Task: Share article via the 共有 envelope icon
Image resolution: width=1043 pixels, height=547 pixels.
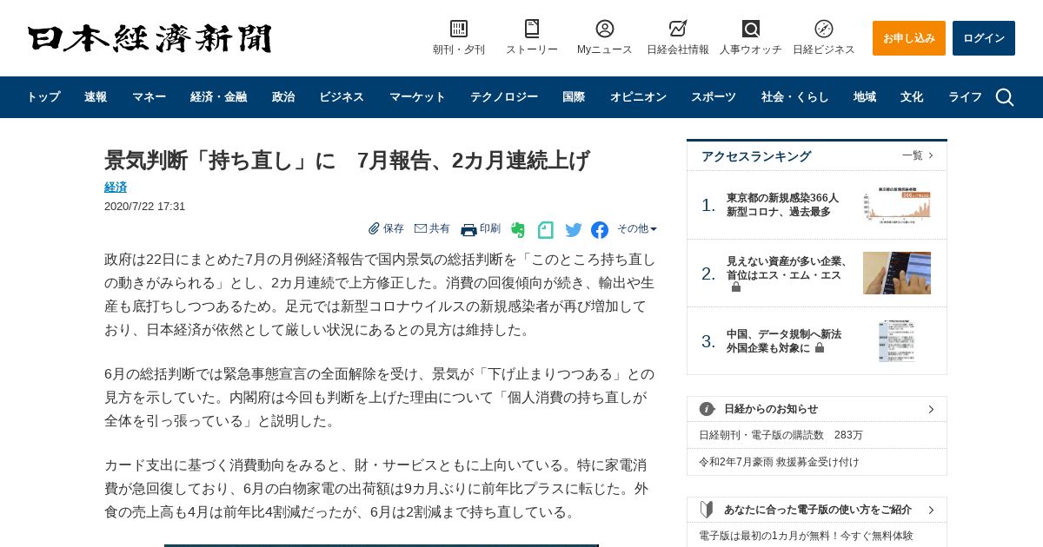Action: click(421, 228)
